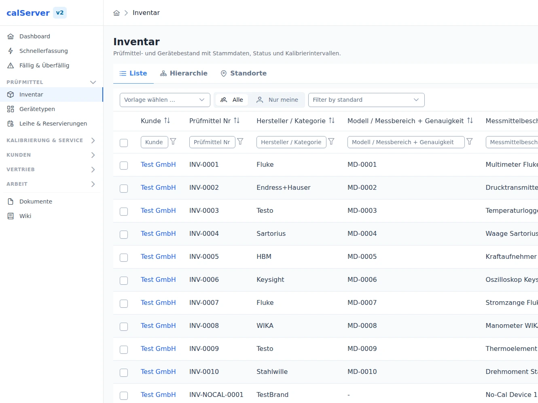Open the Vorlage wählen dropdown
Screen dimensions: 538x403
tap(165, 100)
